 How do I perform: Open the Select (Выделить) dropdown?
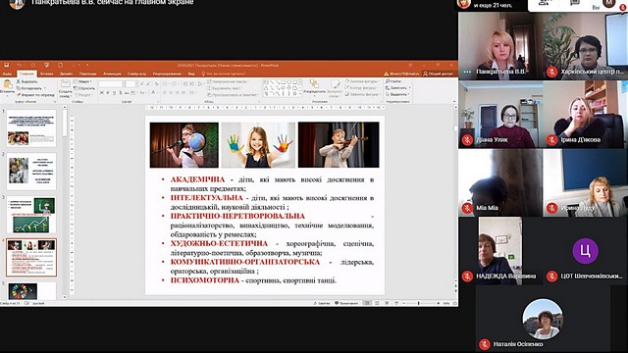point(397,94)
